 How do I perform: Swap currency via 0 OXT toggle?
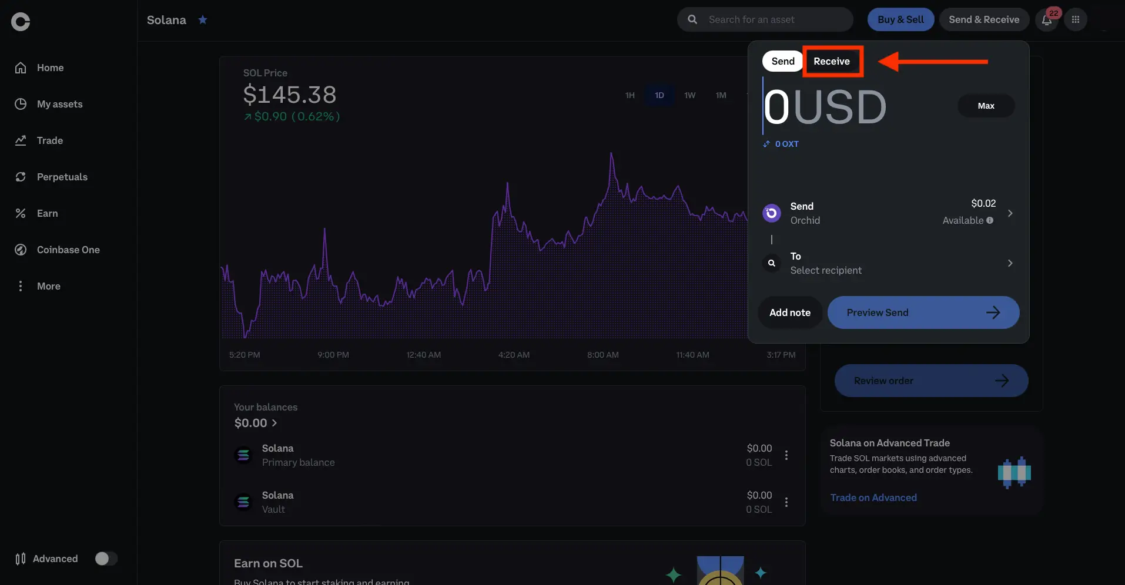(781, 144)
